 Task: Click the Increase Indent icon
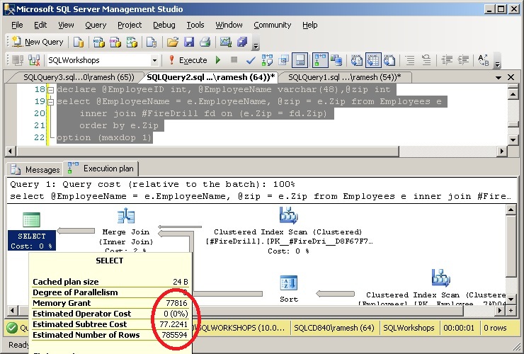(x=463, y=60)
